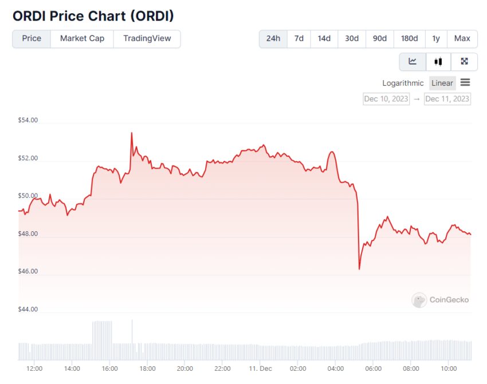Toggle Linear scale
The width and height of the screenshot is (487, 384).
pos(442,83)
